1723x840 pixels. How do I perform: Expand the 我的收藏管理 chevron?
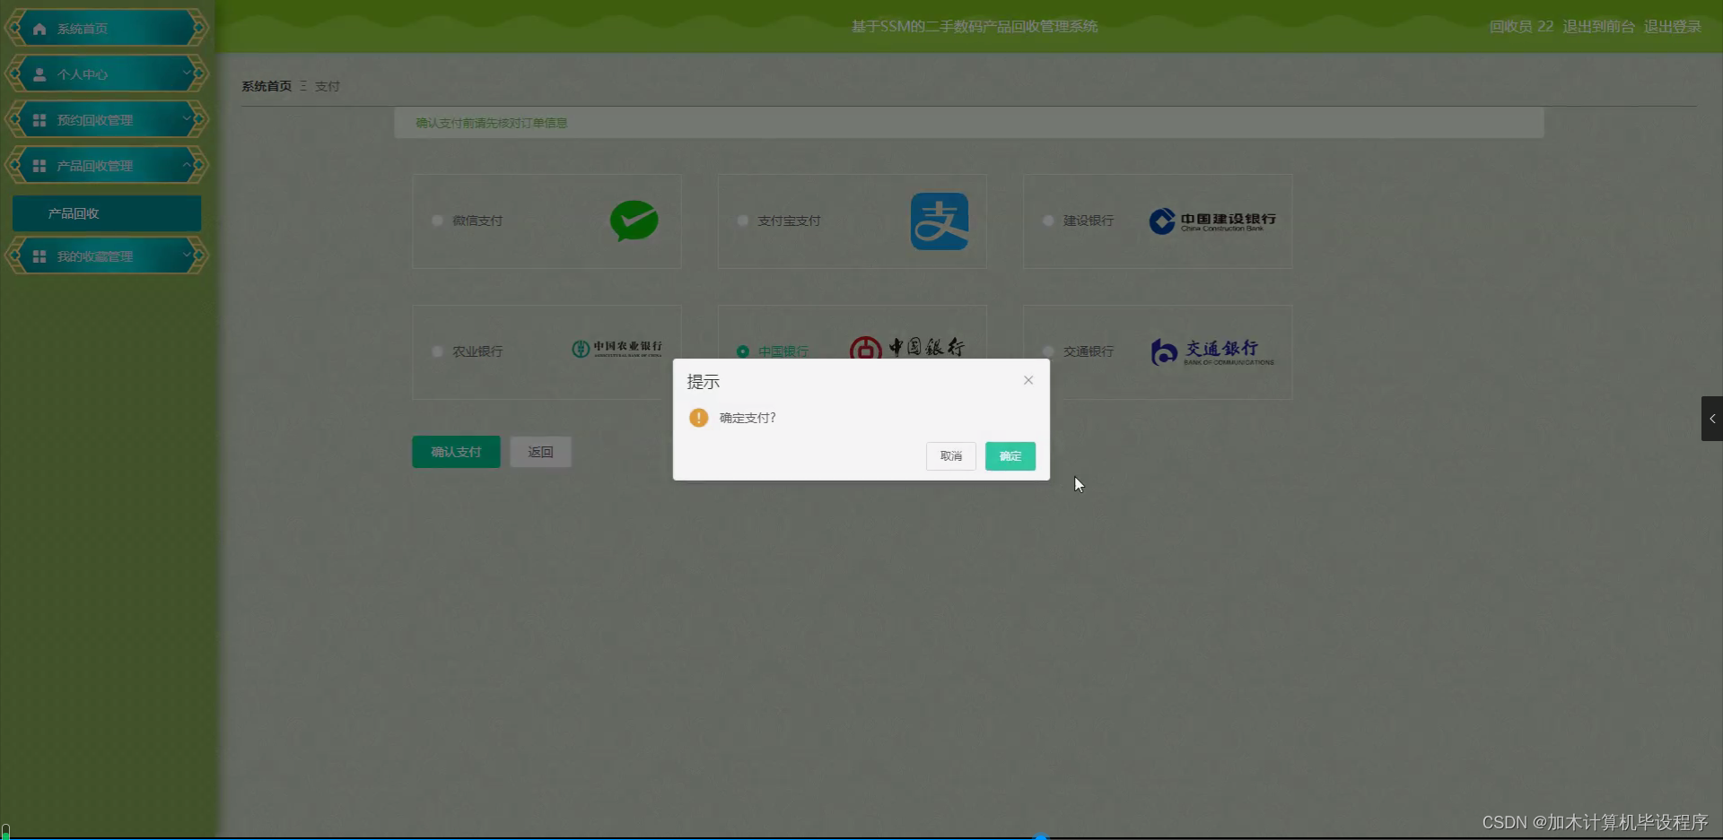click(x=188, y=255)
